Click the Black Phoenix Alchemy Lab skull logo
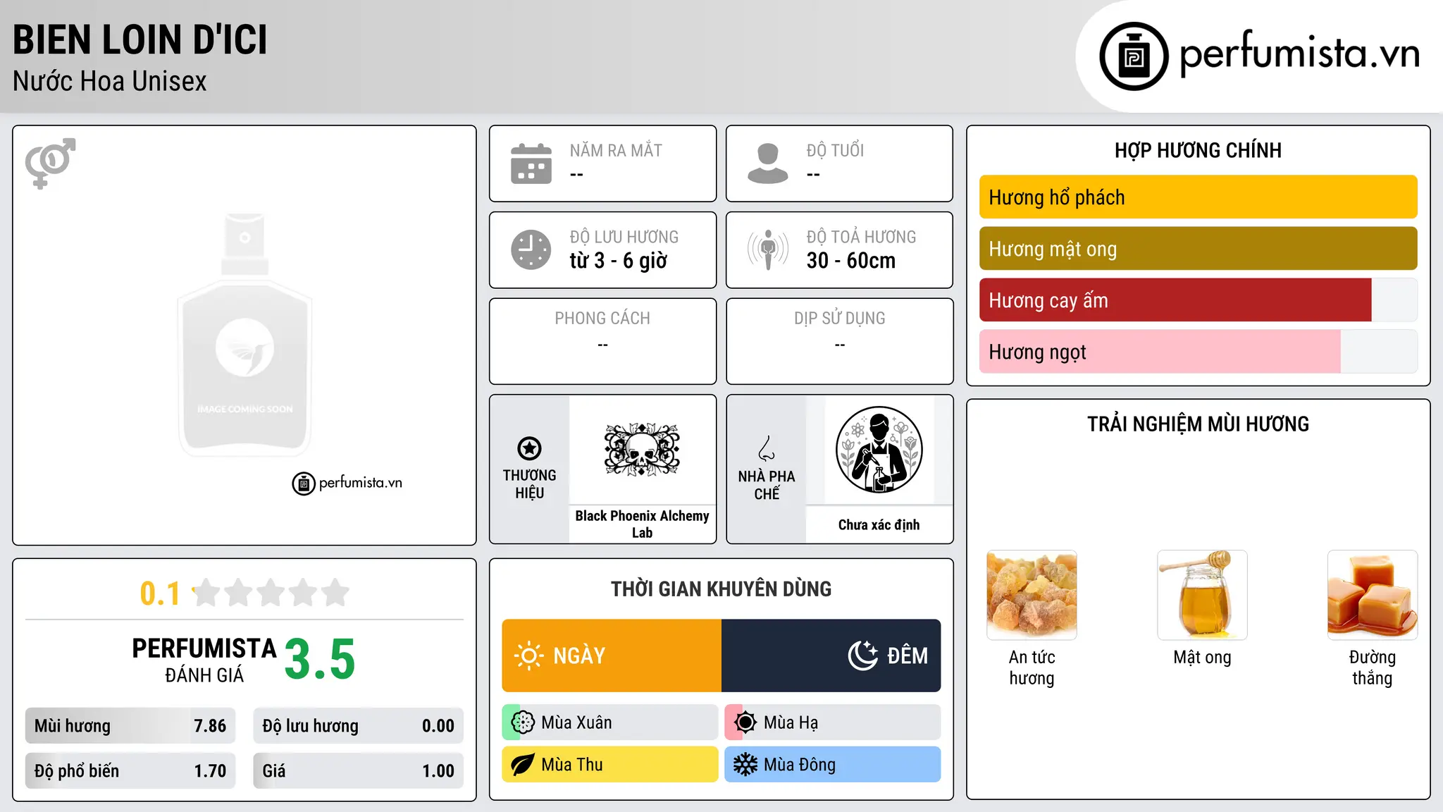The height and width of the screenshot is (812, 1443). click(x=642, y=450)
